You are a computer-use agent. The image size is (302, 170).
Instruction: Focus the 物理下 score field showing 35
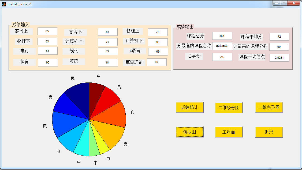(47, 41)
